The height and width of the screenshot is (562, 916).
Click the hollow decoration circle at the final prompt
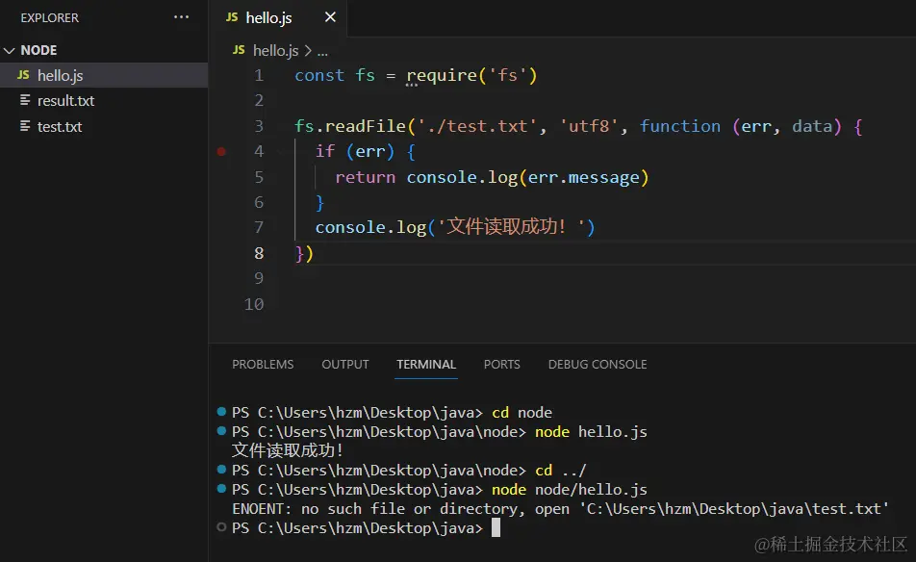221,527
